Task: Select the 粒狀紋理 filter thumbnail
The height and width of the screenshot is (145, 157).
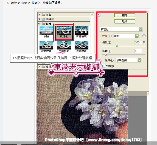Action: [46, 46]
